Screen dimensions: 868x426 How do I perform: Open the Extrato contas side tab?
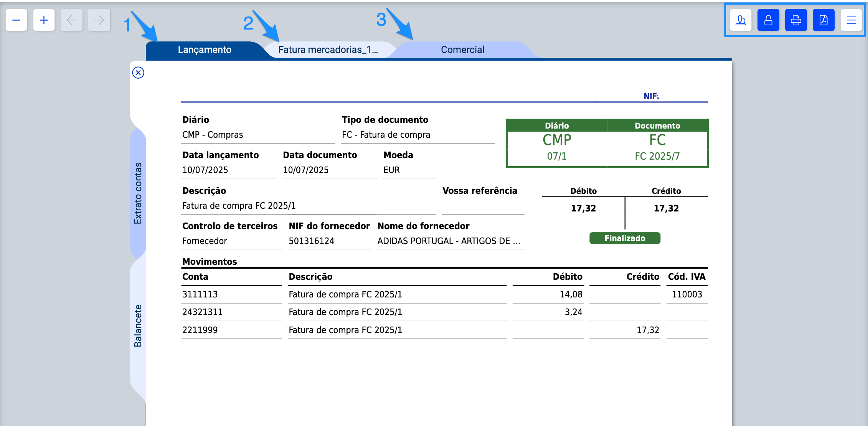click(138, 193)
